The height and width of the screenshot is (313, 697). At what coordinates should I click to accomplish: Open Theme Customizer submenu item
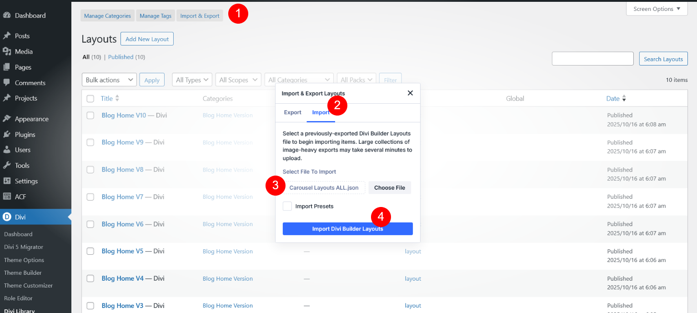pos(28,285)
